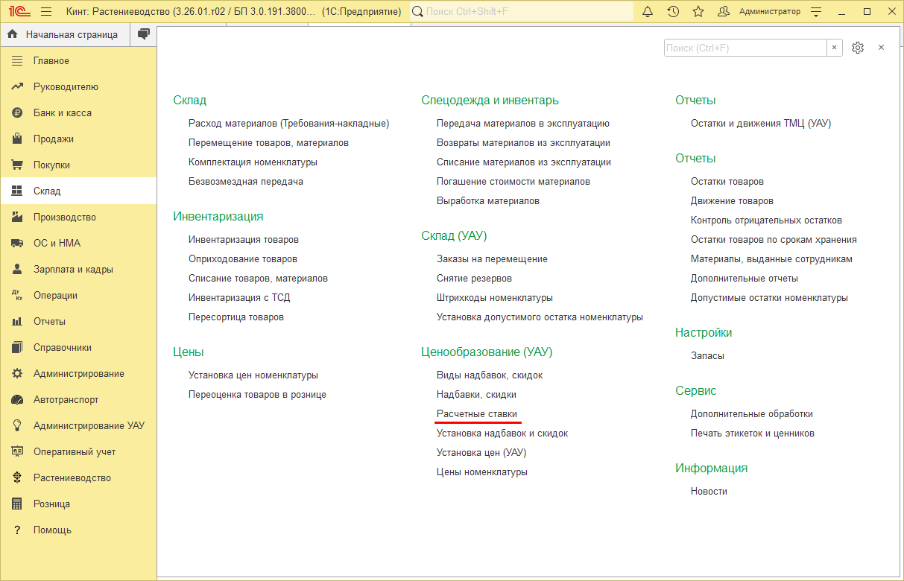This screenshot has width=904, height=581.
Task: Open favorites star icon
Action: (698, 12)
